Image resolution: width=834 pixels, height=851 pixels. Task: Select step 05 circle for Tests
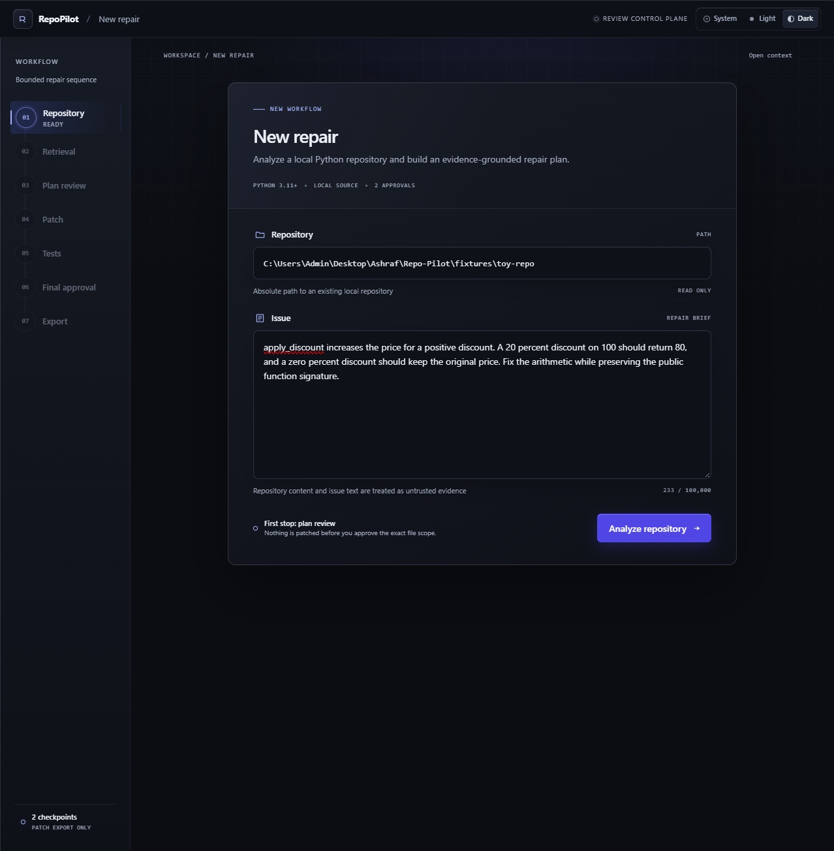point(25,253)
